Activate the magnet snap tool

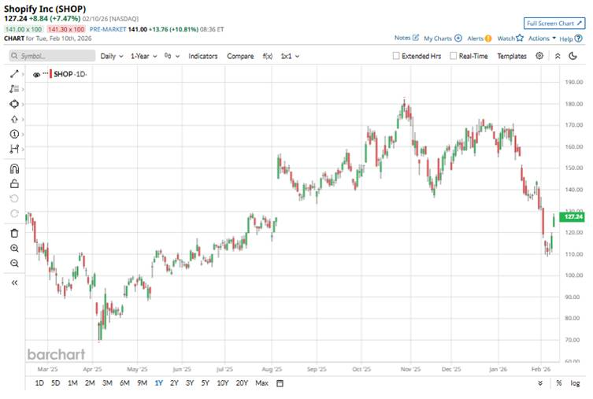click(14, 168)
